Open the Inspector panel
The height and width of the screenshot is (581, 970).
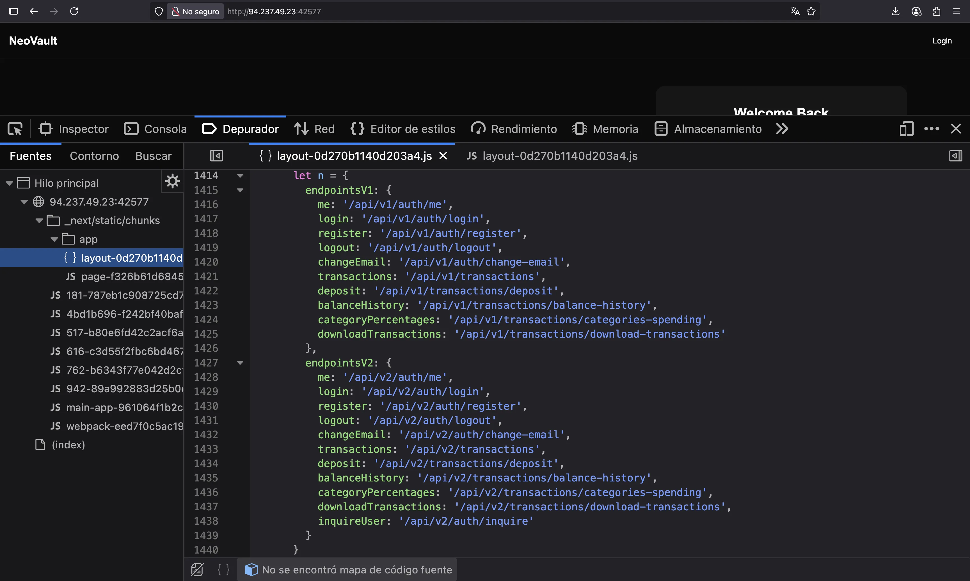click(74, 129)
